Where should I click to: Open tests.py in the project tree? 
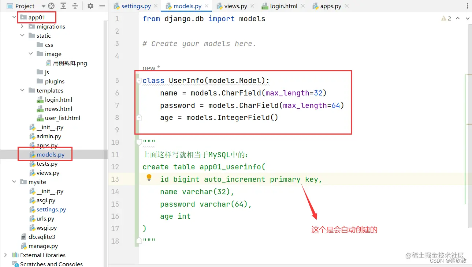pos(44,163)
